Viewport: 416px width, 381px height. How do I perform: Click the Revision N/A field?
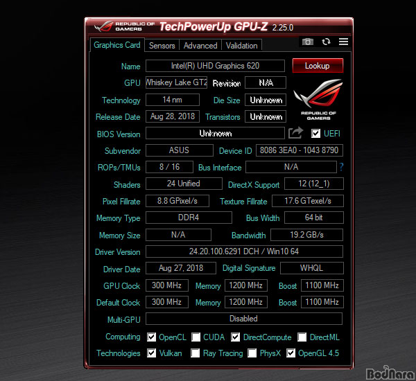coord(266,82)
